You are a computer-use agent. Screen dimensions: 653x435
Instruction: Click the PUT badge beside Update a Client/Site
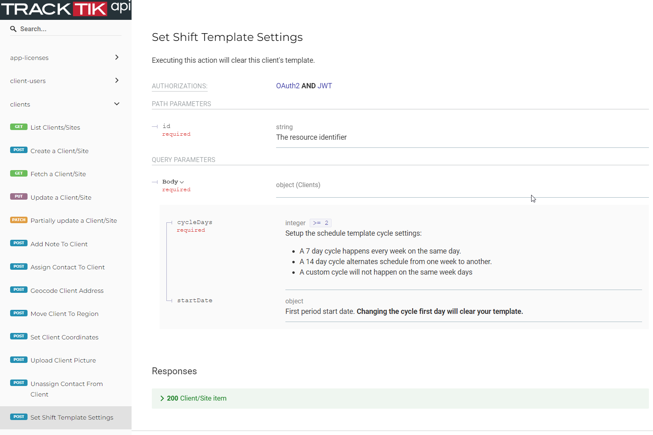[x=19, y=196]
